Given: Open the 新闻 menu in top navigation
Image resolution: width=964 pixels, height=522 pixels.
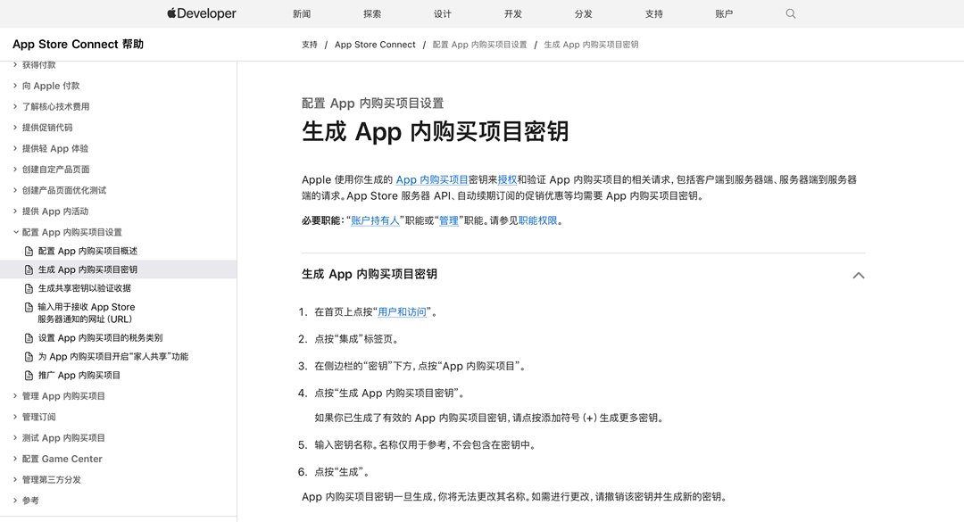Looking at the screenshot, I should (302, 13).
